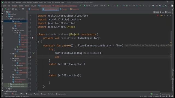Image resolution: width=175 pixels, height=98 pixels.
Task: Open the Navigate menu
Action: tap(18, 2)
